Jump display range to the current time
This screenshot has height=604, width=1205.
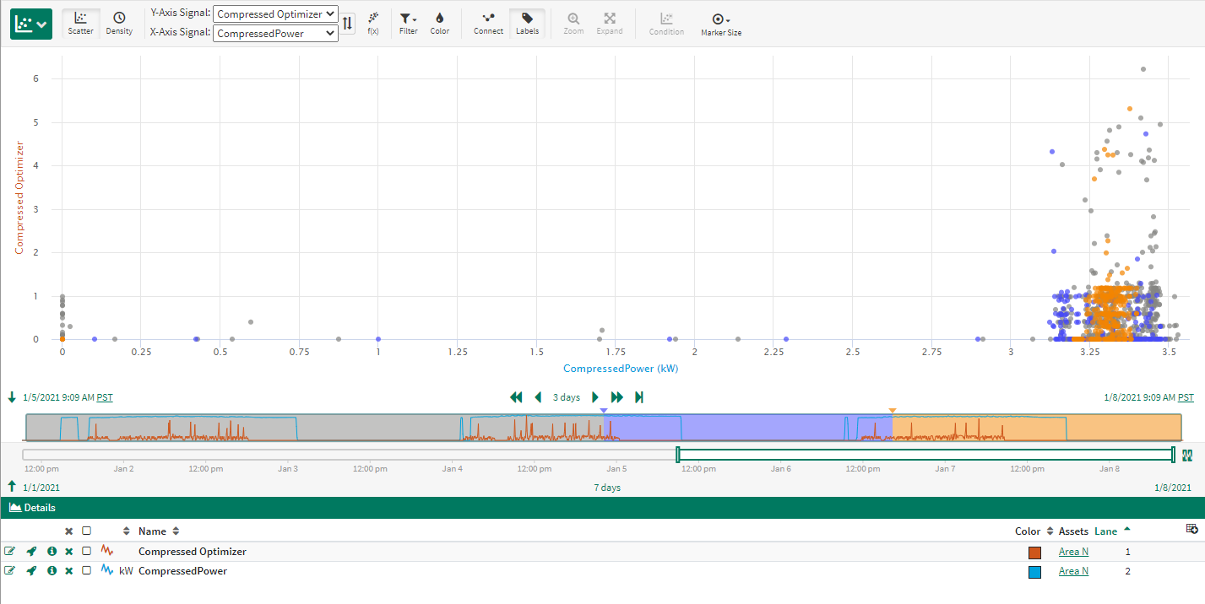coord(639,397)
